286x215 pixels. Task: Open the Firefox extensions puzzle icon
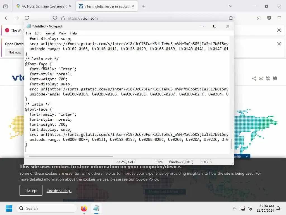[259, 18]
